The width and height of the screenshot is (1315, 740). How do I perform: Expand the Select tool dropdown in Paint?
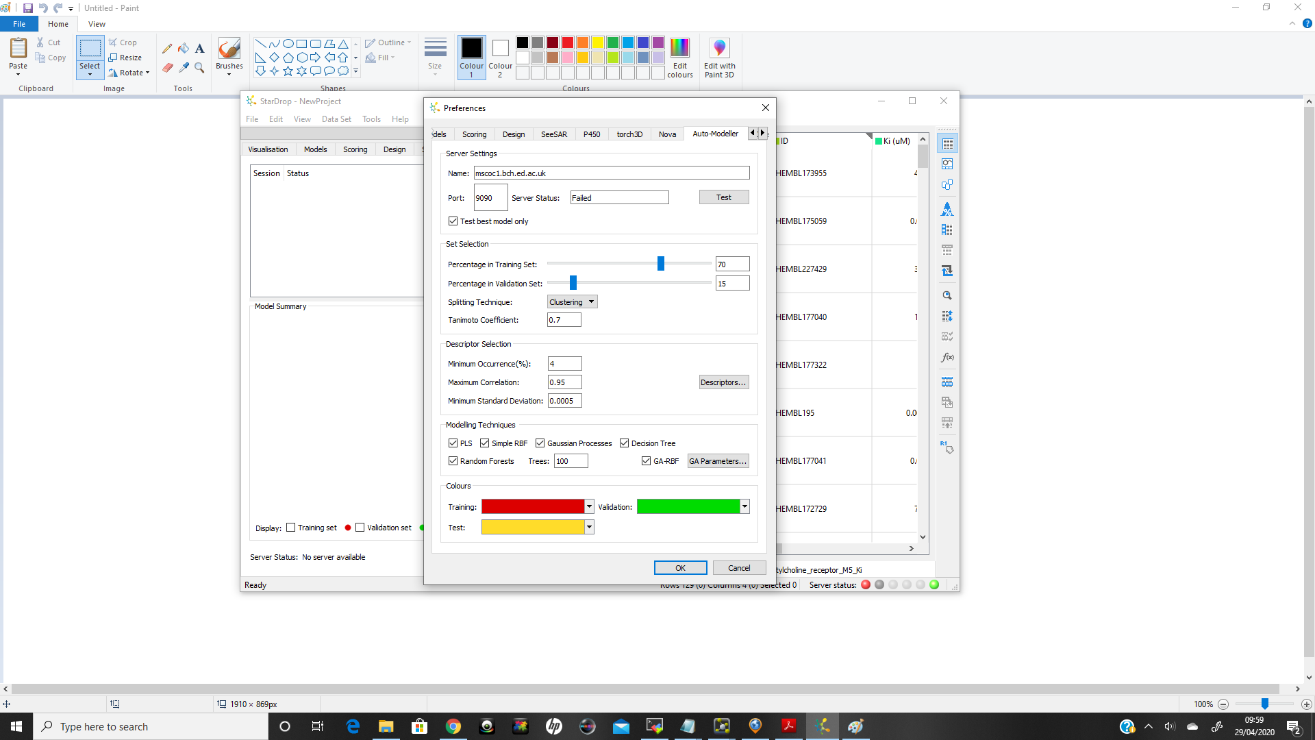(90, 71)
